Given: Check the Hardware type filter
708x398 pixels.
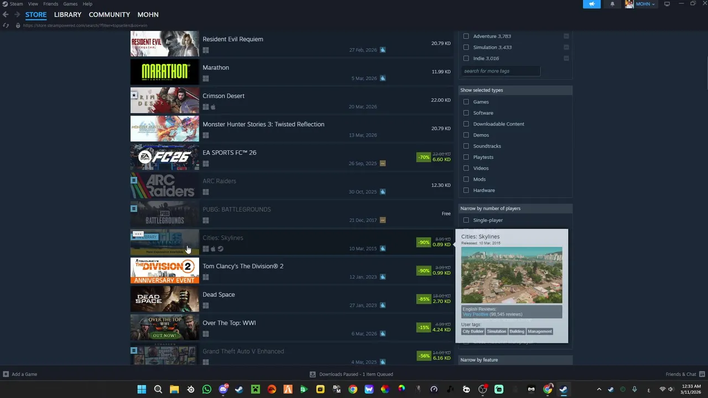Looking at the screenshot, I should [466, 190].
